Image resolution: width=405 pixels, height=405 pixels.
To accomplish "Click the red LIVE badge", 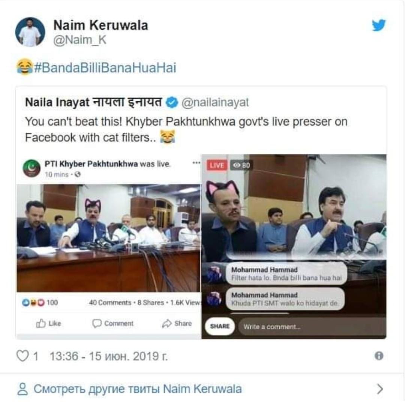I will [x=216, y=165].
